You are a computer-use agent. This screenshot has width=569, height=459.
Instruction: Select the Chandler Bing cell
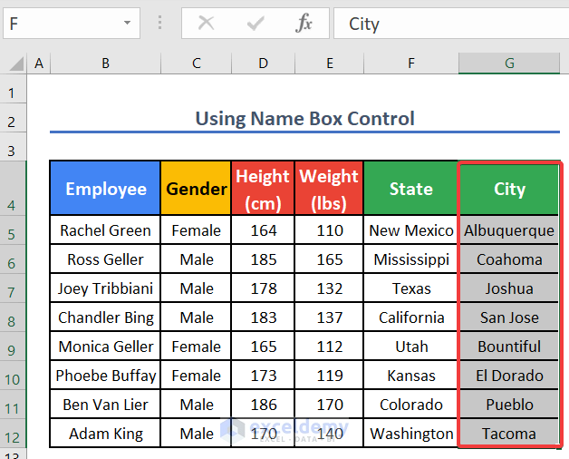coord(105,317)
